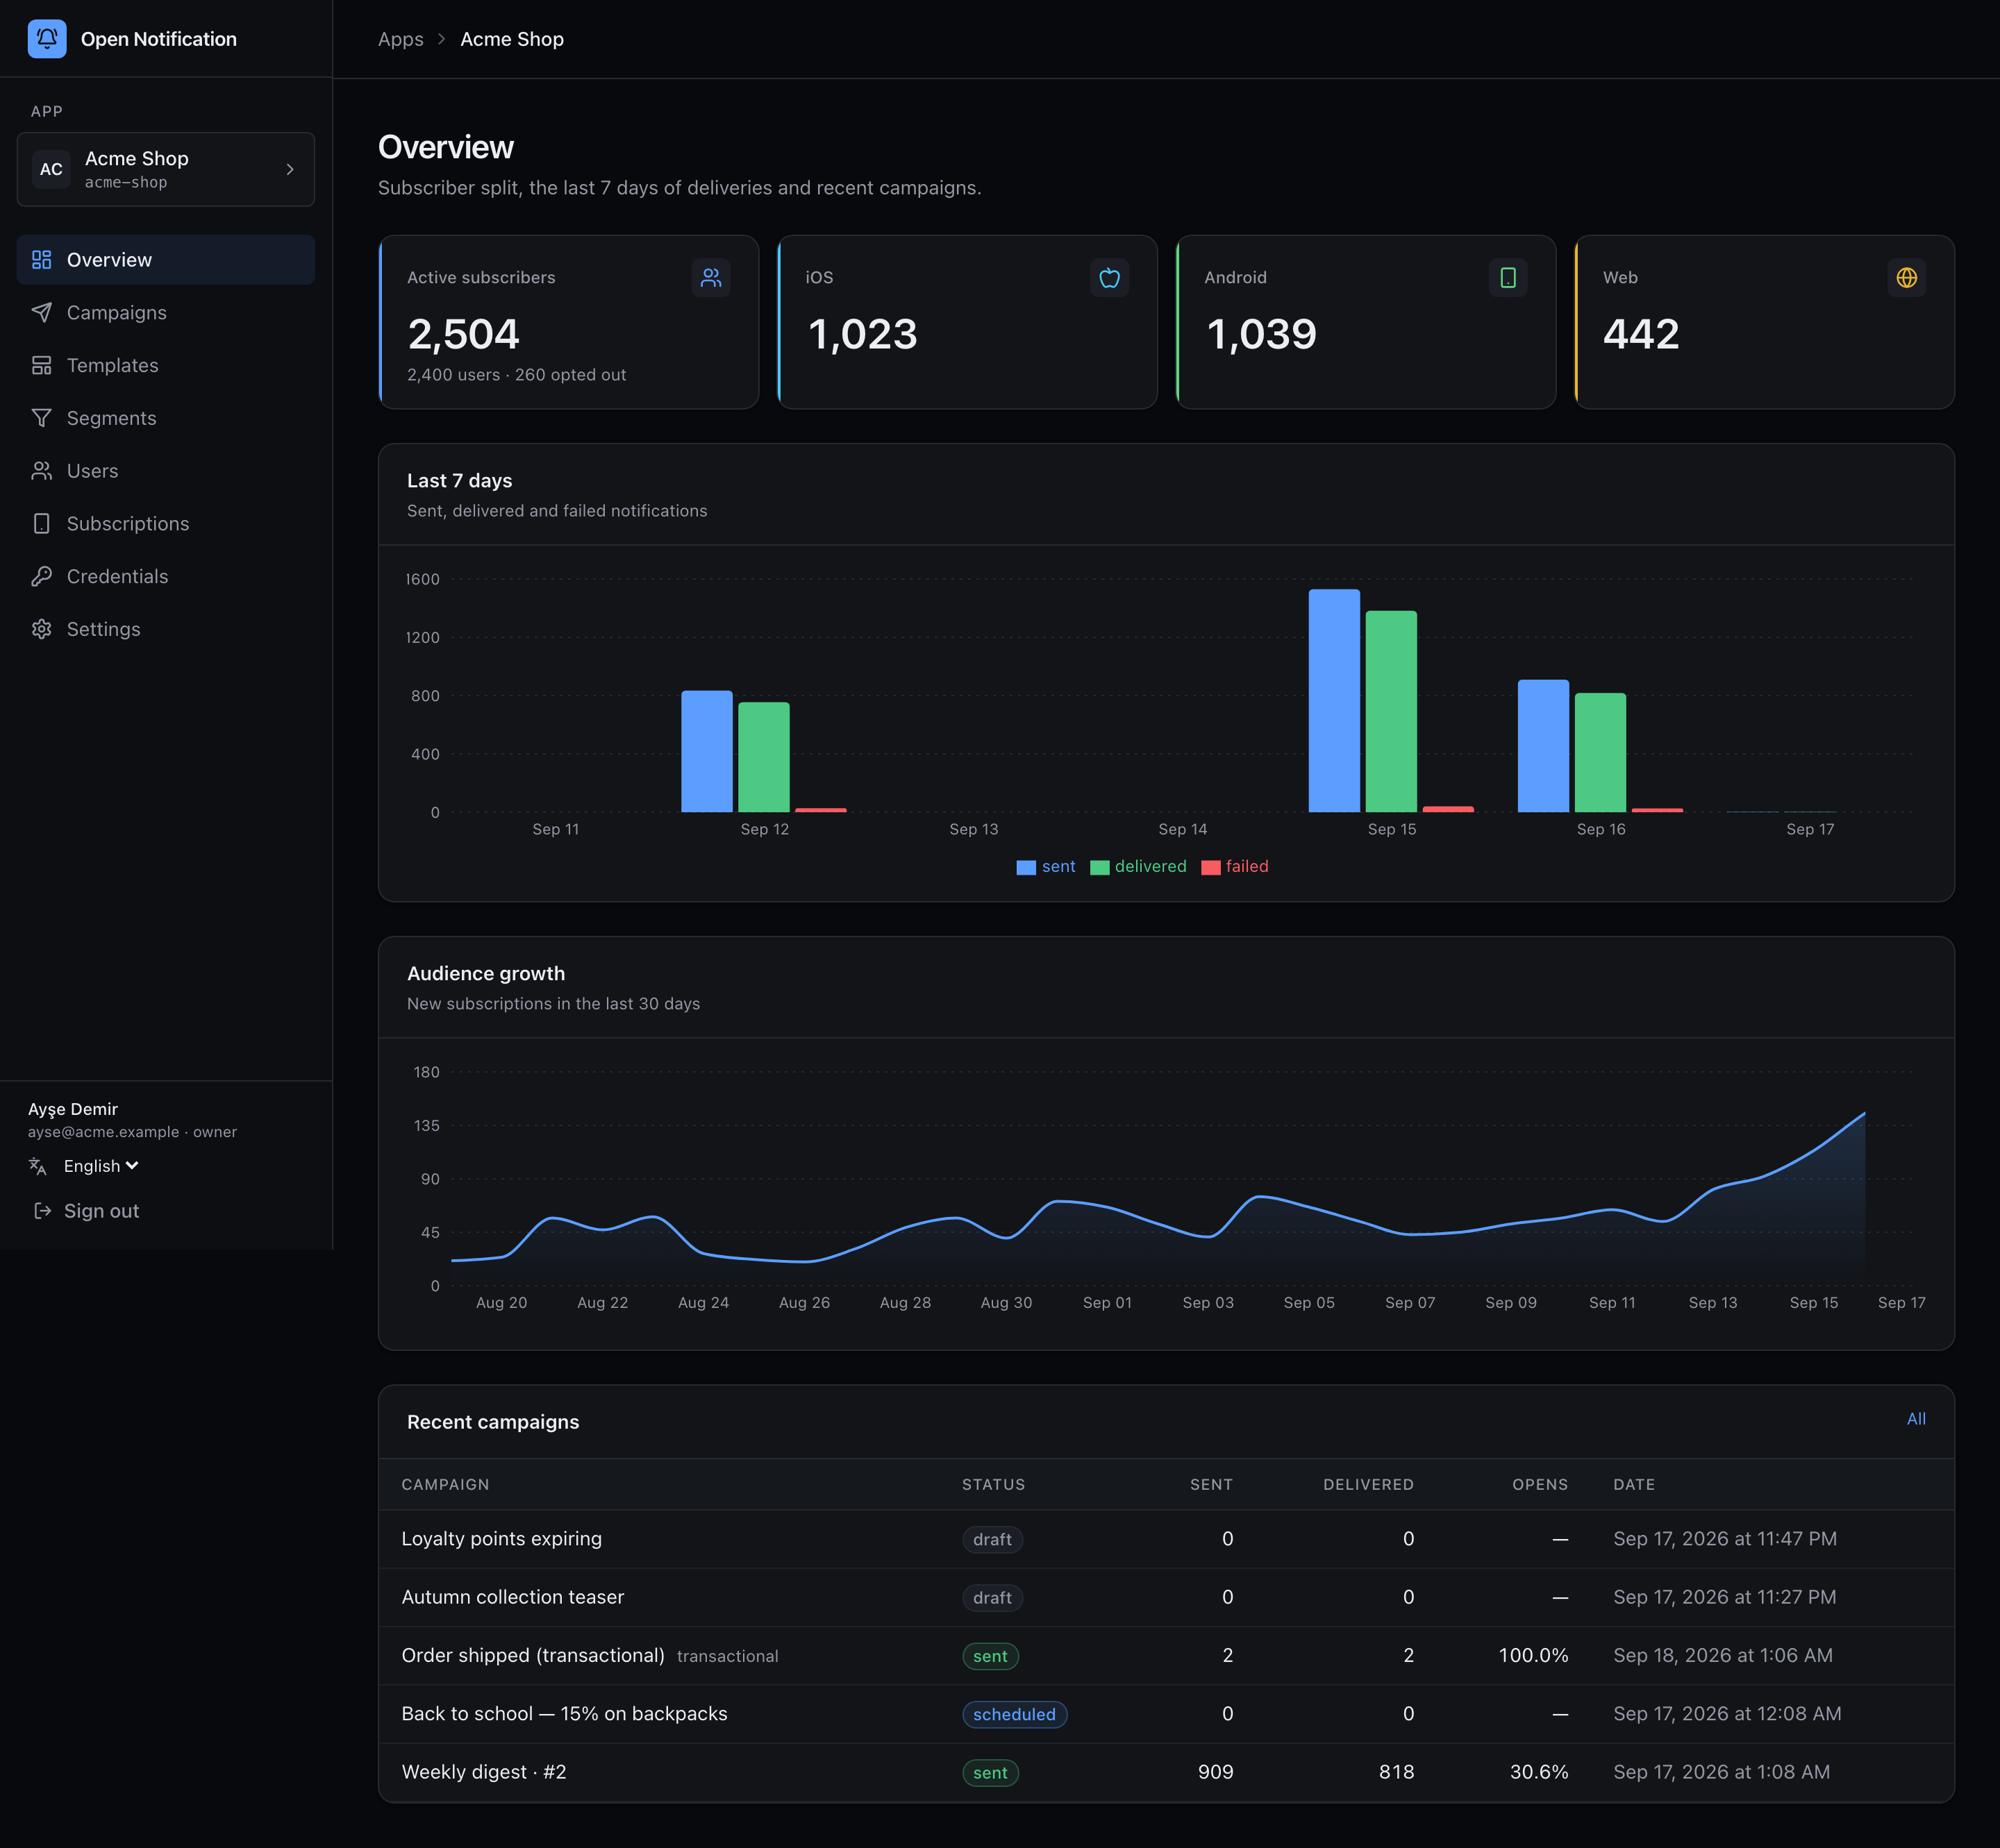Click the Apps breadcrumb link
Screen dimensions: 2000x1848
click(400, 39)
